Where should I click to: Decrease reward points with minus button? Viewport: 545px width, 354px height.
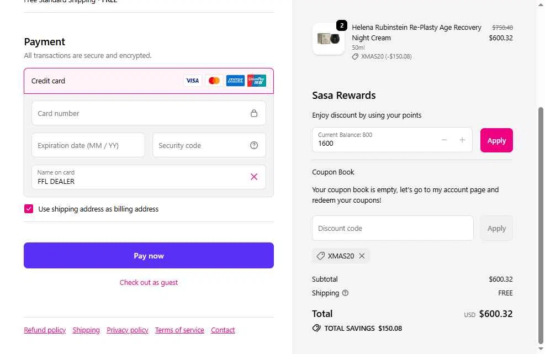tap(444, 140)
